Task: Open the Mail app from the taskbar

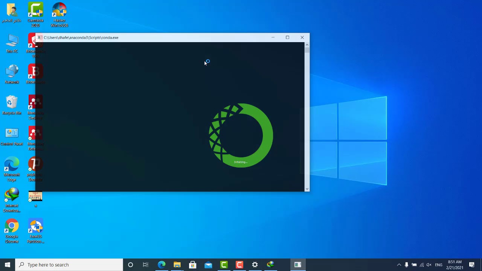Action: point(208,265)
